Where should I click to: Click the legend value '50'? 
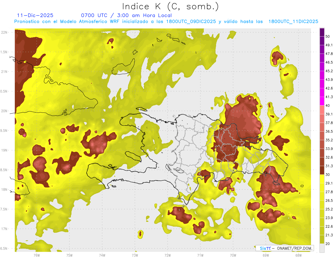pyautogui.click(x=328, y=37)
